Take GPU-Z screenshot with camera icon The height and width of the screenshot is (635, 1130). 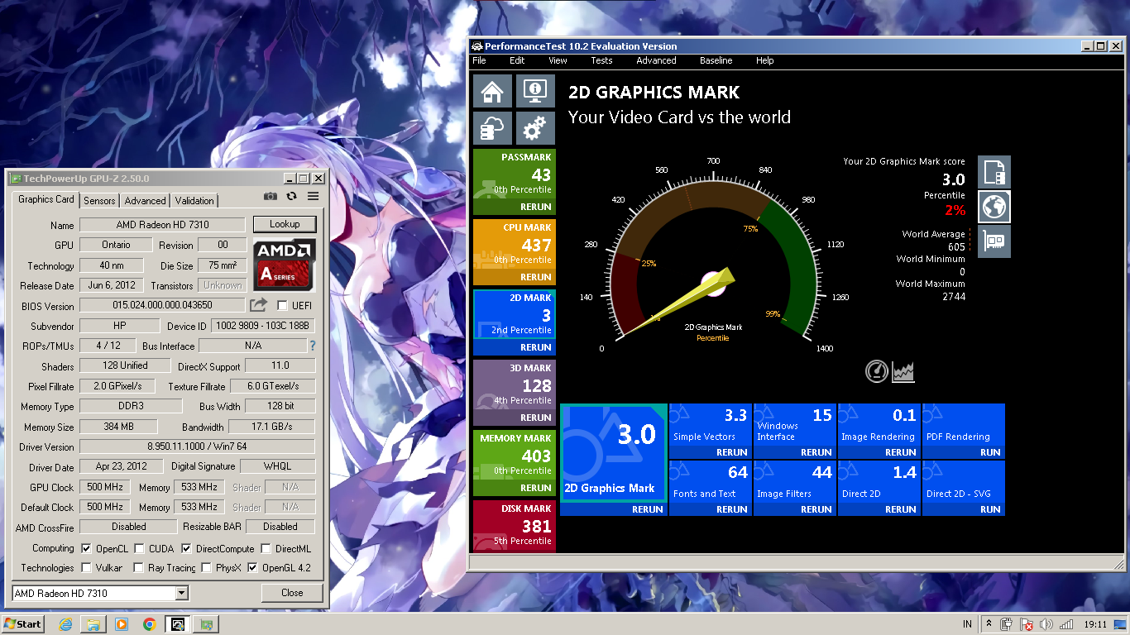[271, 196]
